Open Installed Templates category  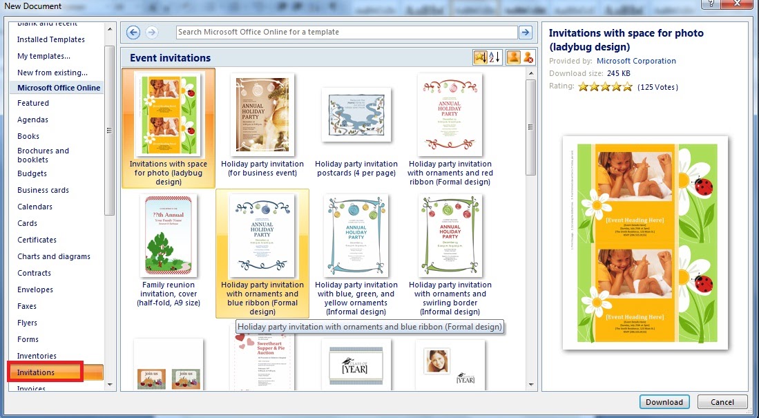(x=51, y=39)
